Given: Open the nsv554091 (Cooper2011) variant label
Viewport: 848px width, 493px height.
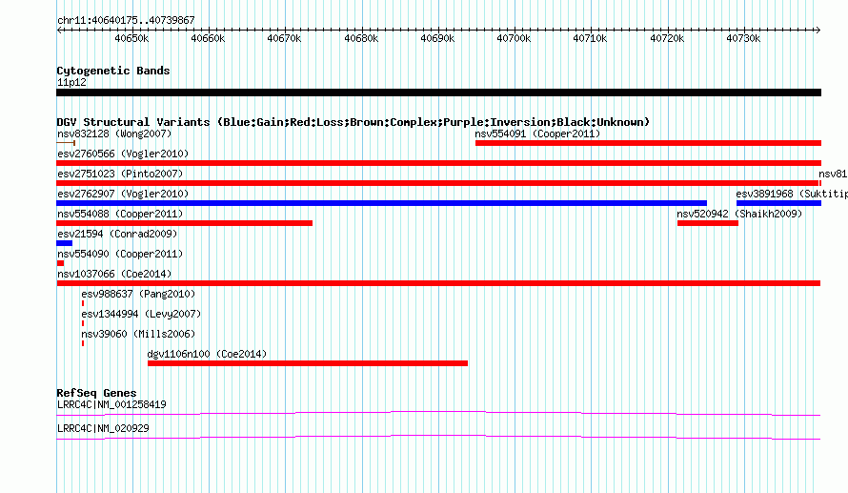Looking at the screenshot, I should tap(537, 134).
